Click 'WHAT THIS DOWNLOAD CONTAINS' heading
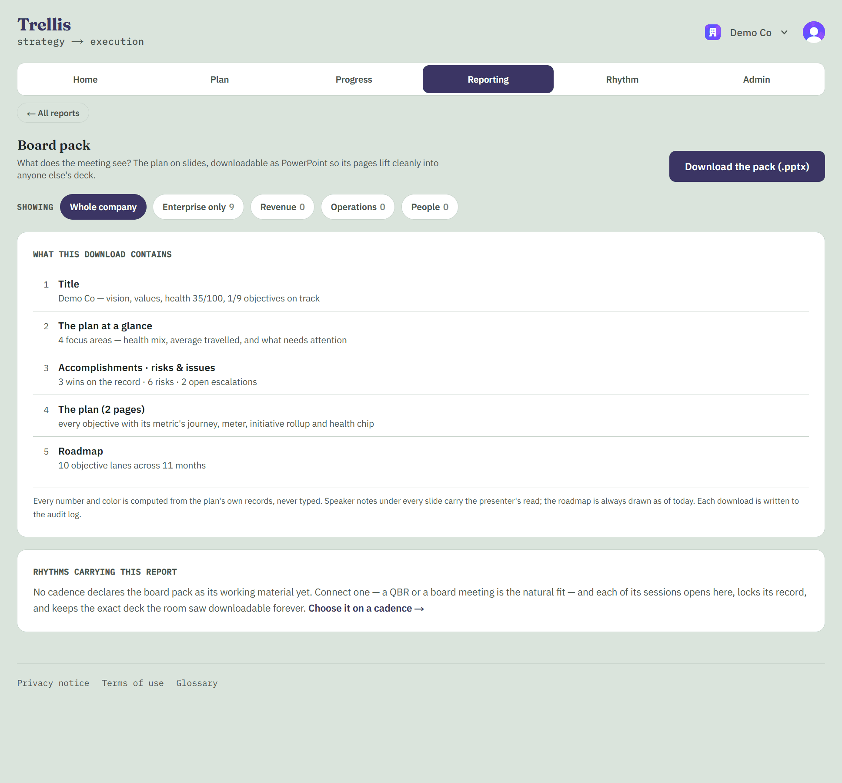Viewport: 842px width, 783px height. [102, 254]
